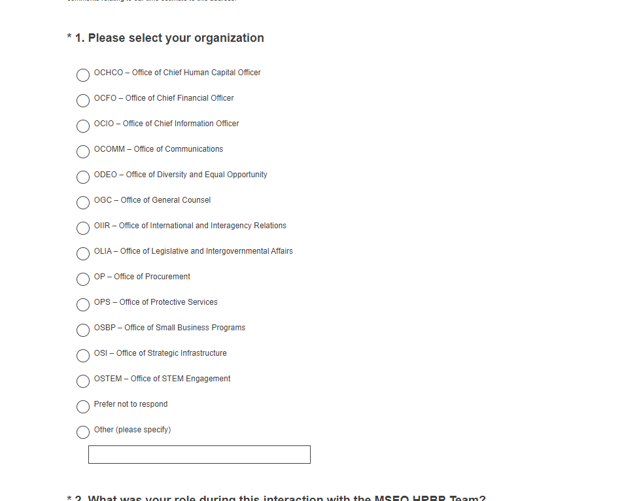Select the Other (please specify) radio button

click(x=83, y=432)
